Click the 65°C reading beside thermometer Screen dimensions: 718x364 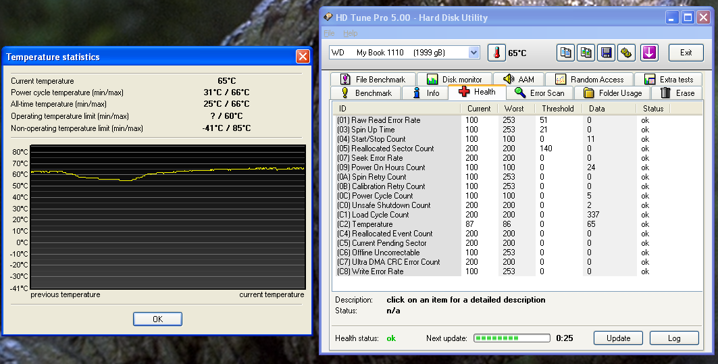coord(517,53)
